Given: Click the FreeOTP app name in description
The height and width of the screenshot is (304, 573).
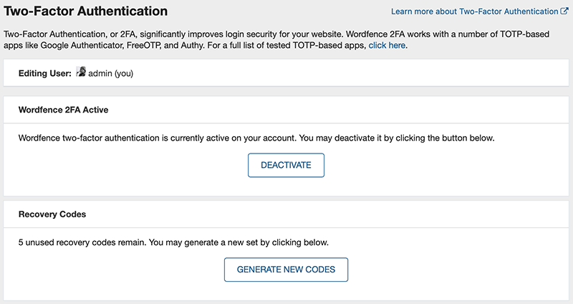Looking at the screenshot, I should coord(144,45).
